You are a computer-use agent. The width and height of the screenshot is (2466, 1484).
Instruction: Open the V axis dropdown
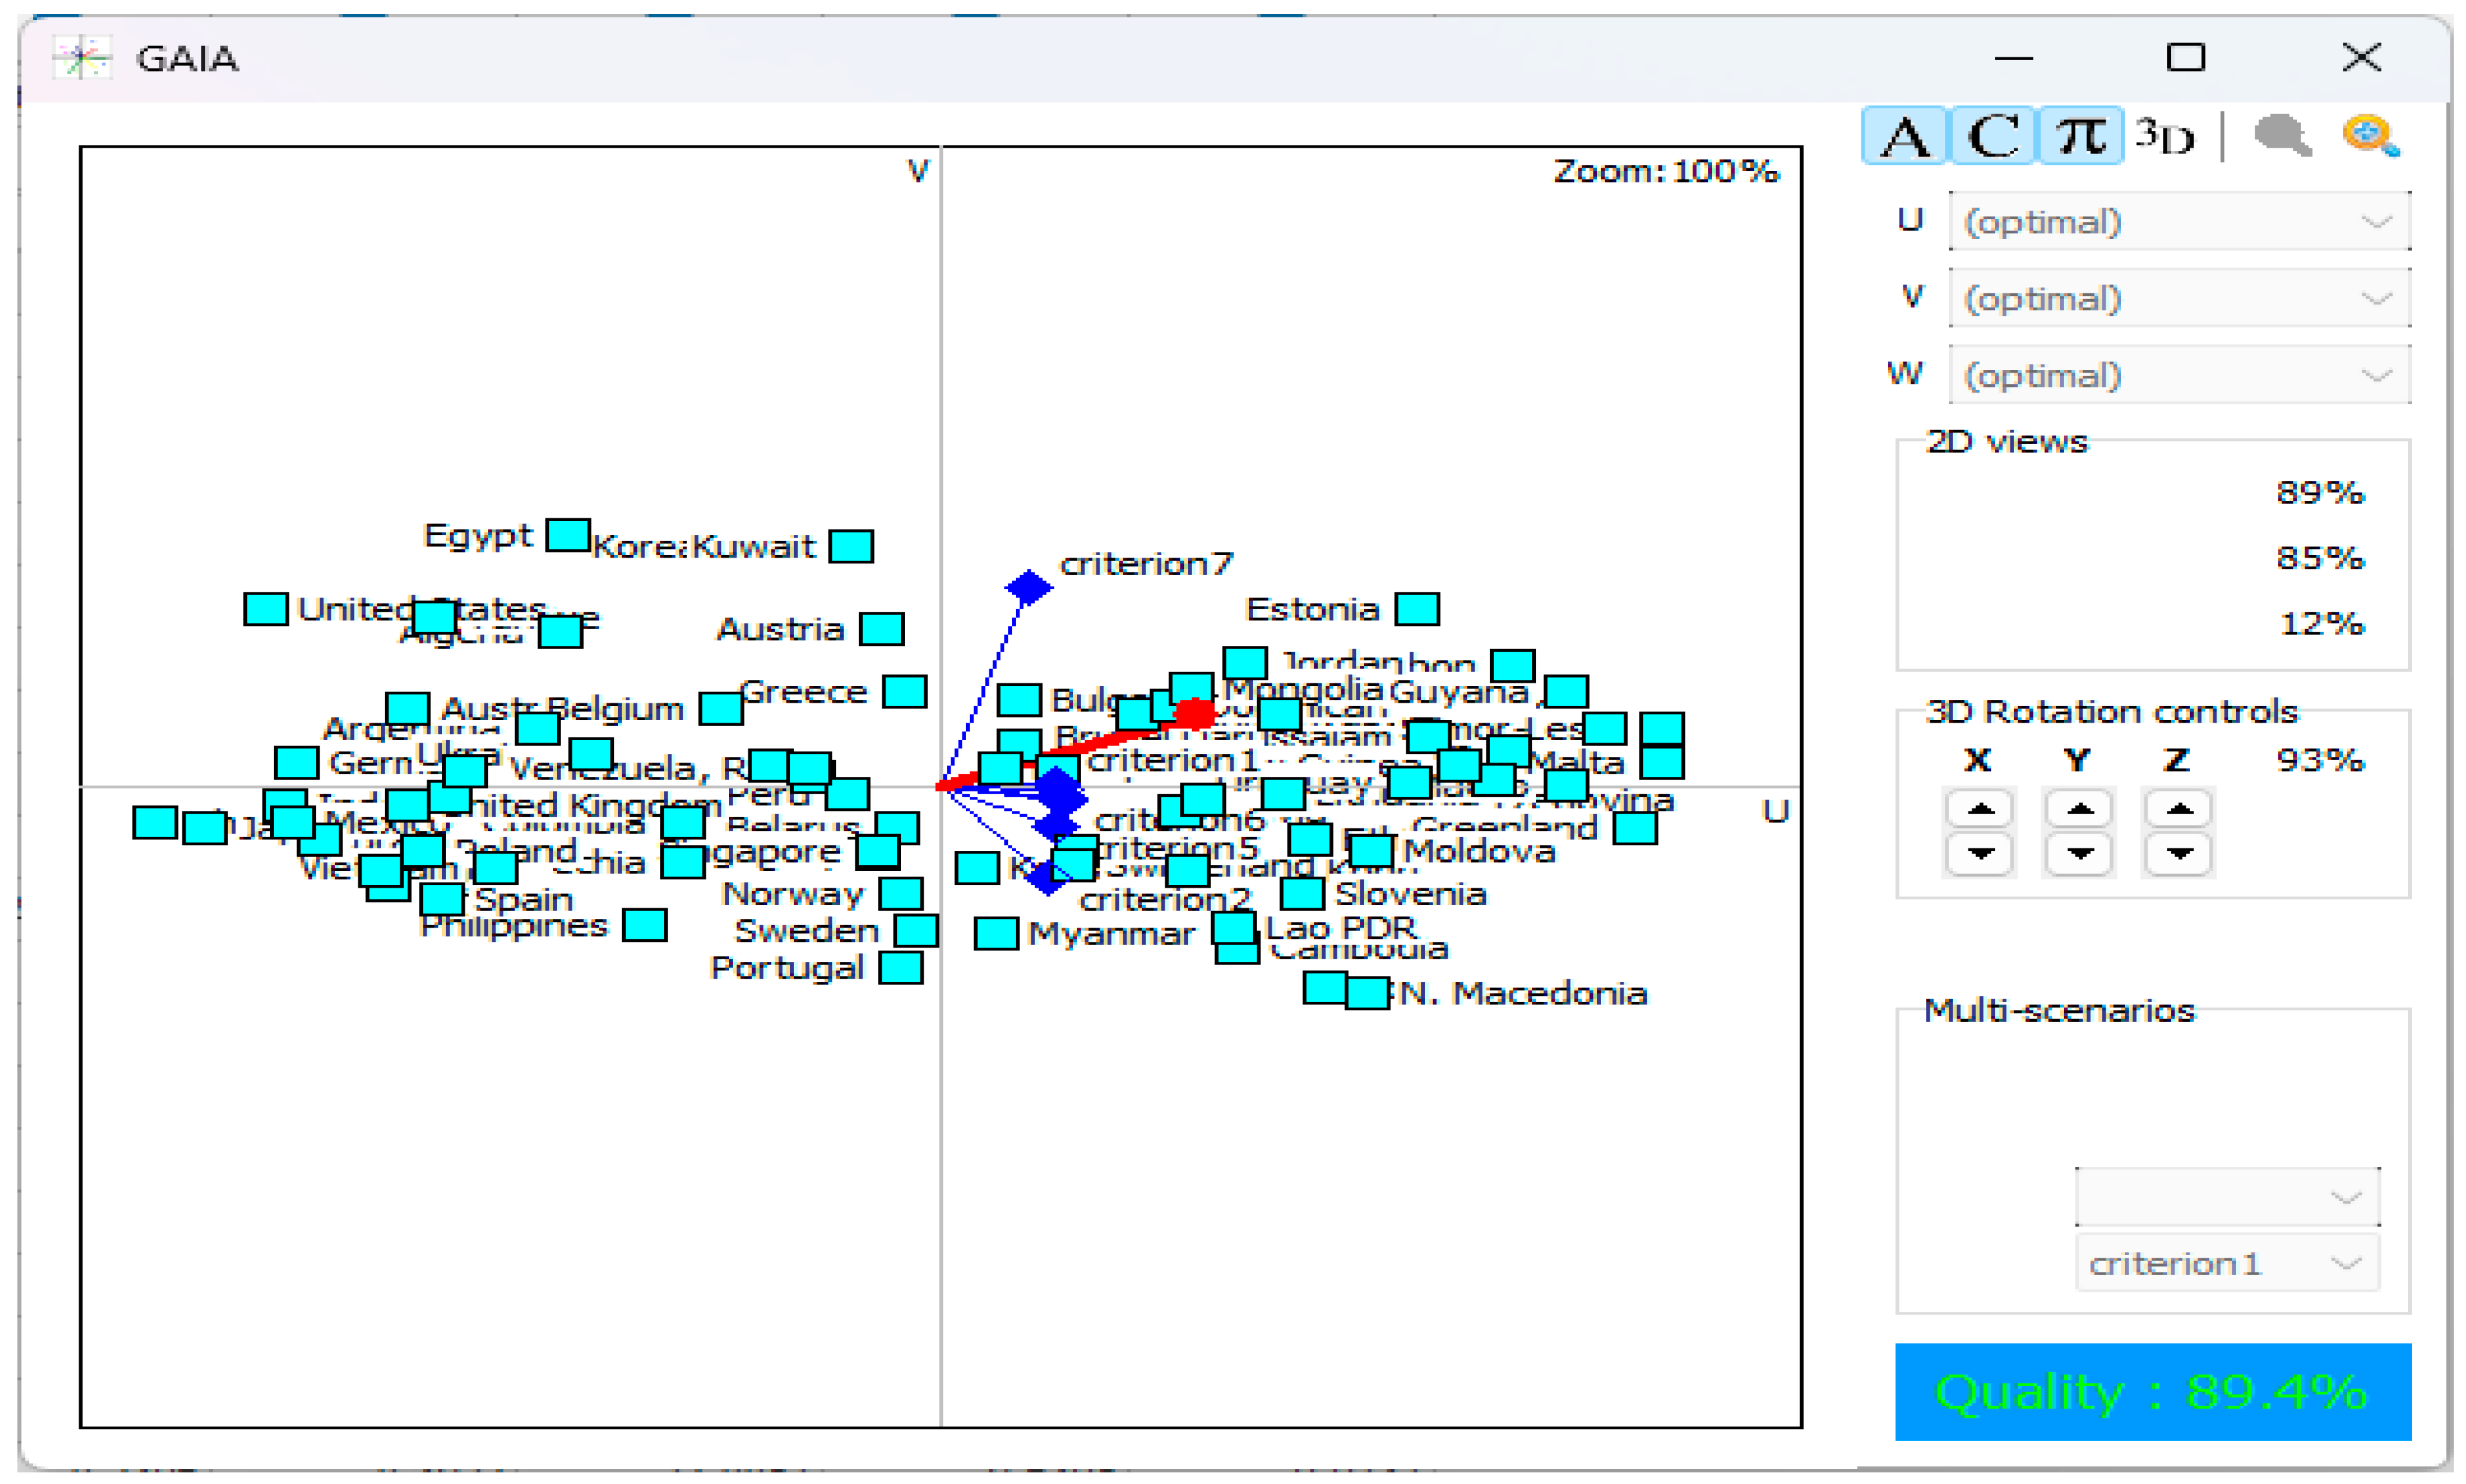(x=2178, y=298)
